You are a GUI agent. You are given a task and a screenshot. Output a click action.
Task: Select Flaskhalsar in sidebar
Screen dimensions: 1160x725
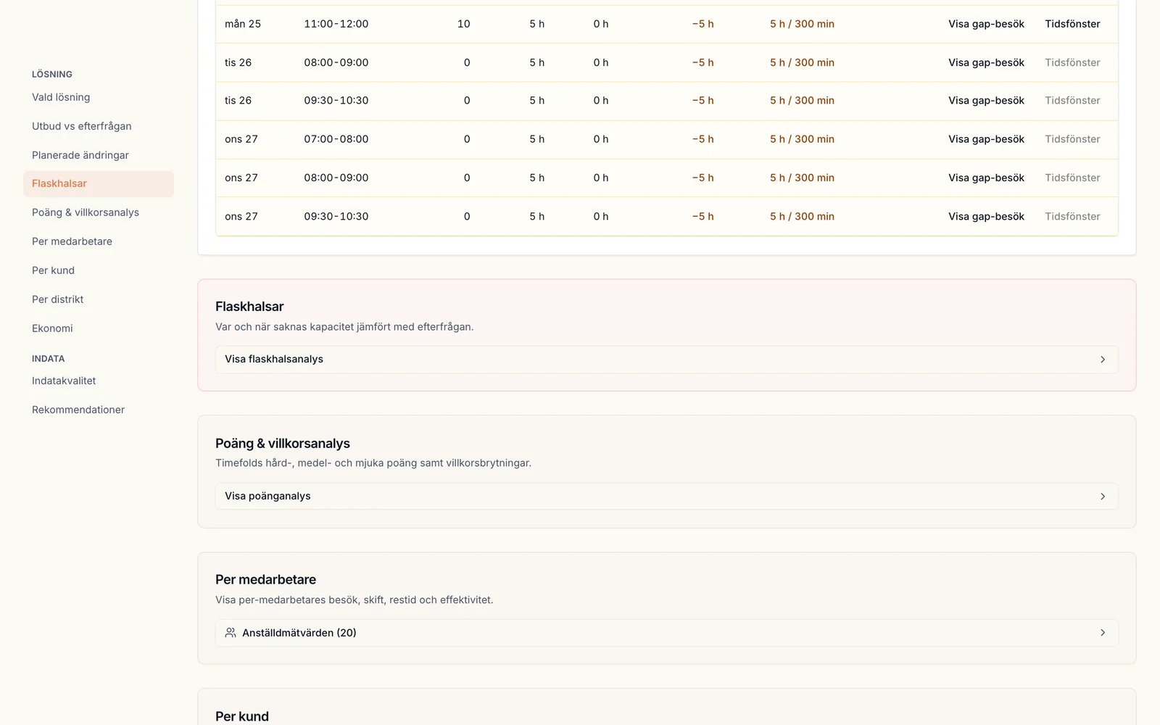click(99, 184)
